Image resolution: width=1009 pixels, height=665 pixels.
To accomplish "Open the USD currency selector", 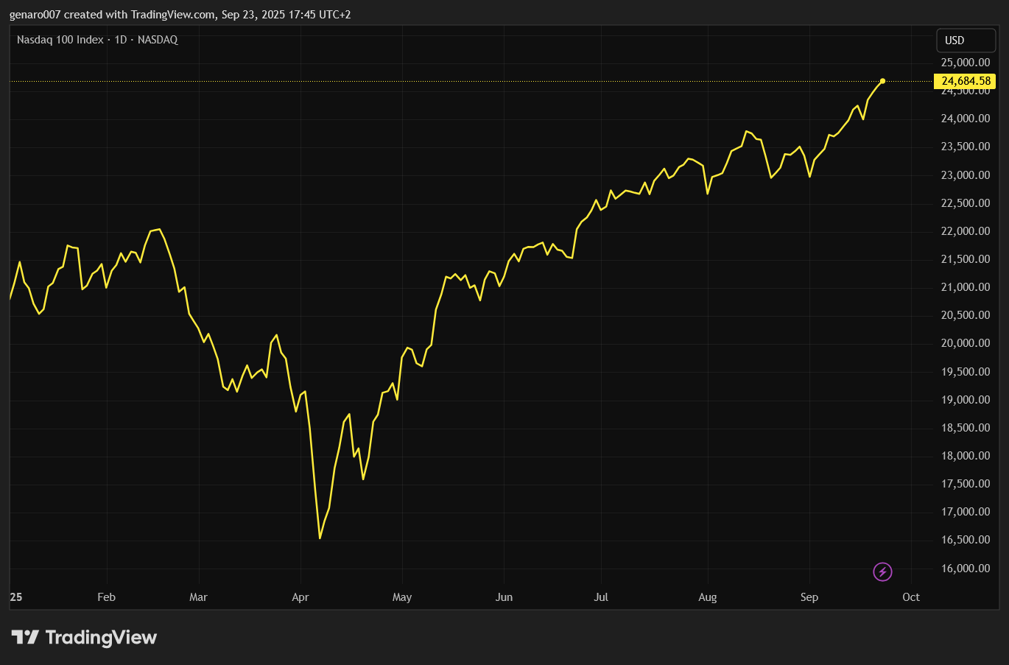I will [966, 40].
